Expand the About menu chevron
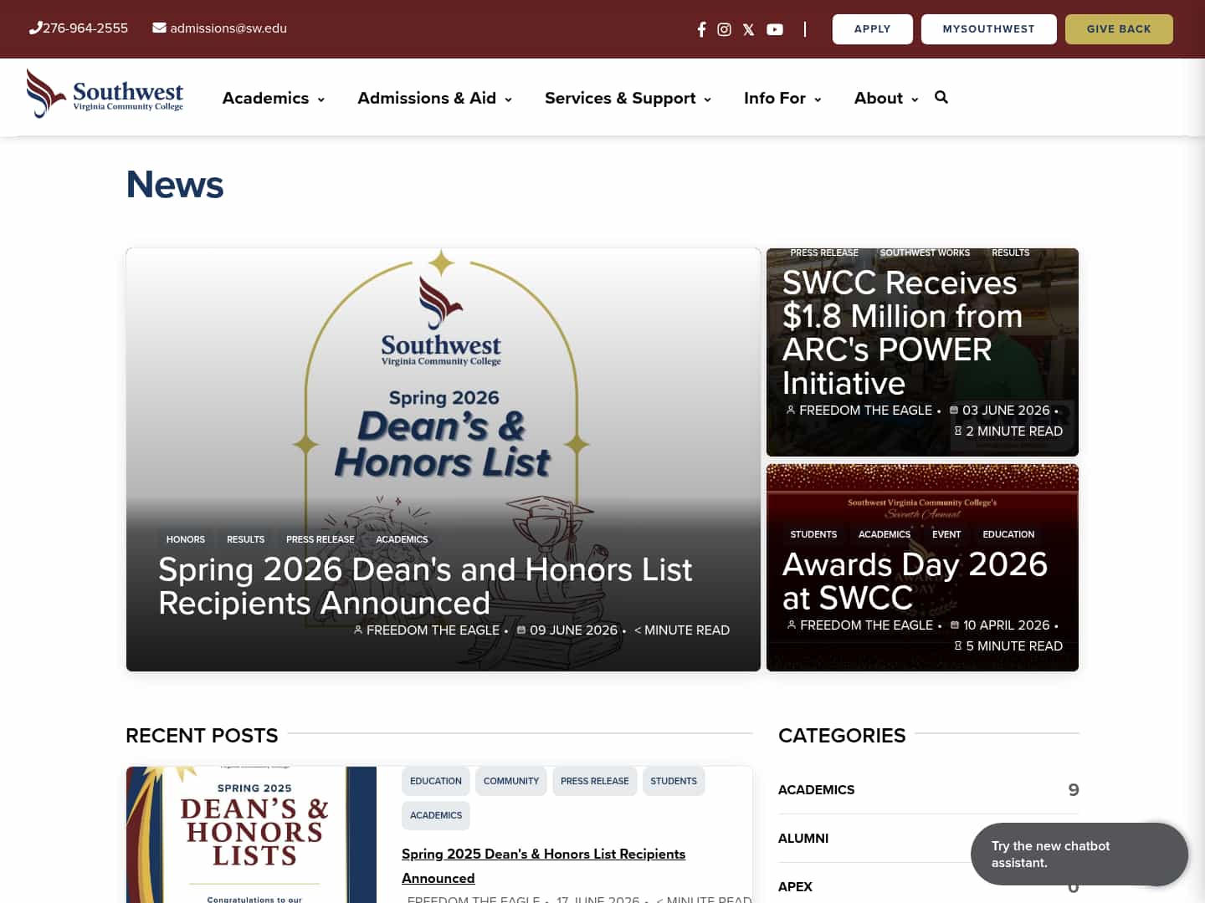 click(x=915, y=99)
